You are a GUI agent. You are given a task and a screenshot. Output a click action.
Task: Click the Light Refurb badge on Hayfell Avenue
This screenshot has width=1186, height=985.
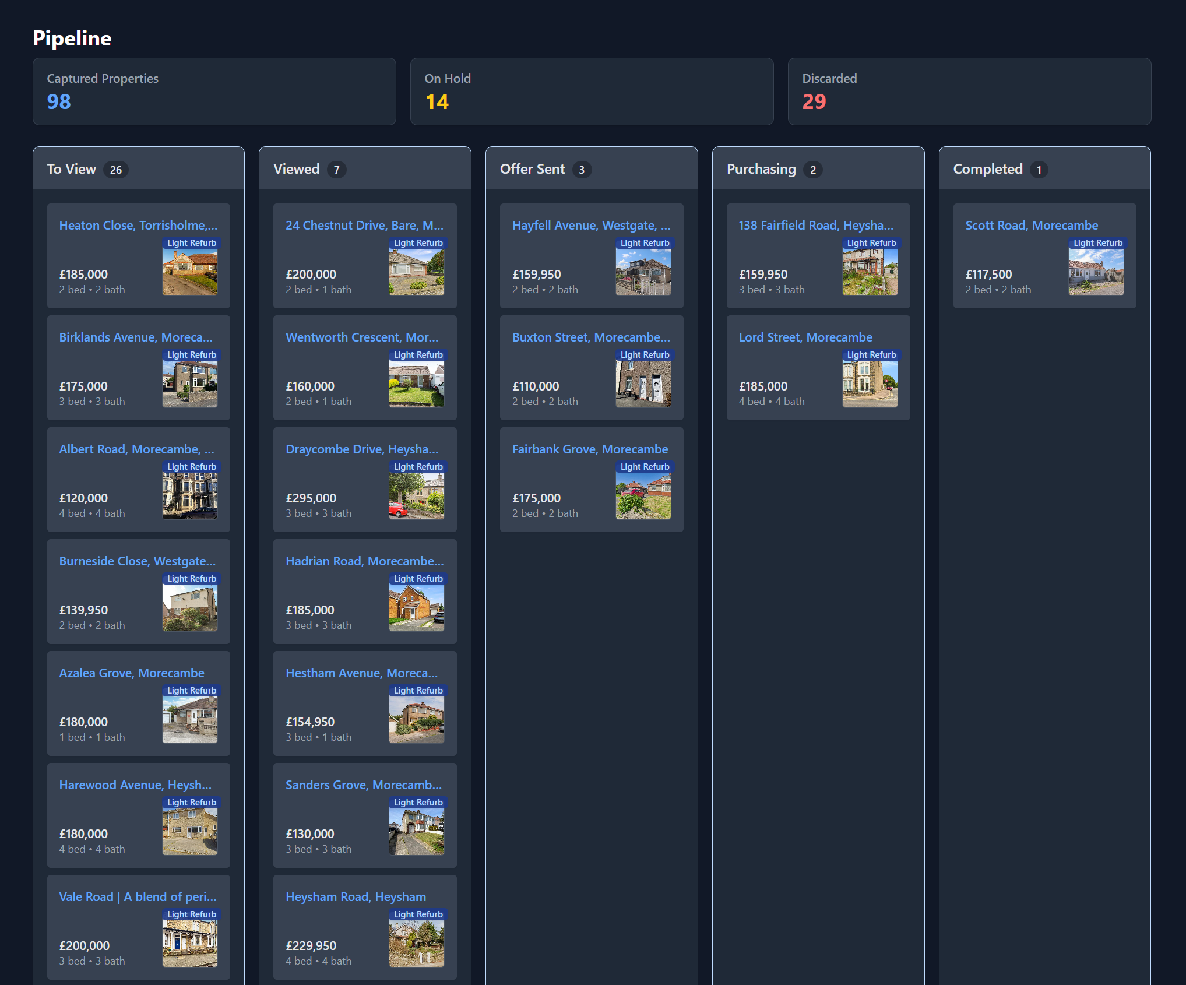[644, 243]
